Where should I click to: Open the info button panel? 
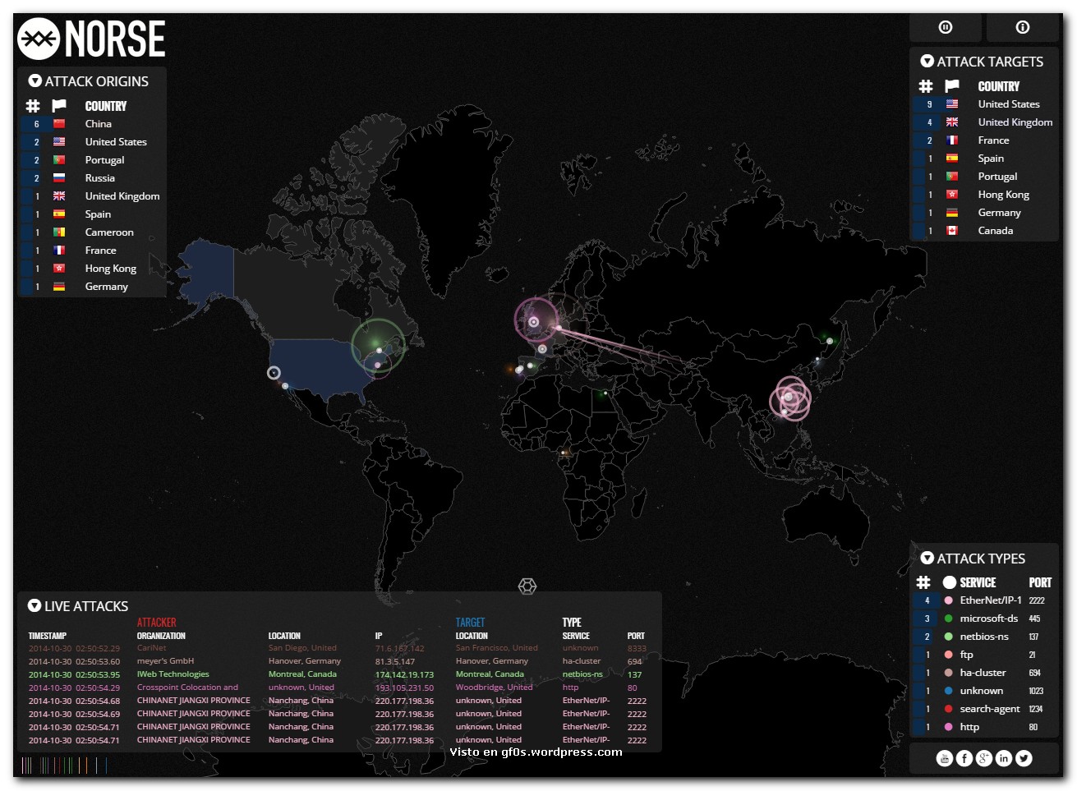[1022, 27]
